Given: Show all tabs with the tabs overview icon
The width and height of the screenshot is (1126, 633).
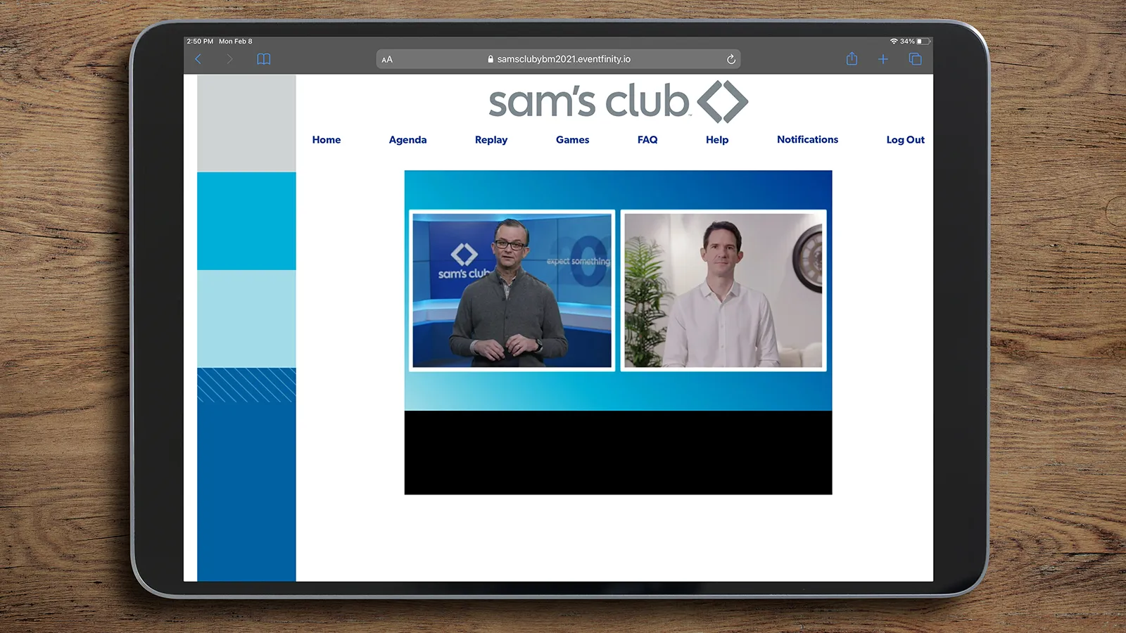Looking at the screenshot, I should pos(915,59).
